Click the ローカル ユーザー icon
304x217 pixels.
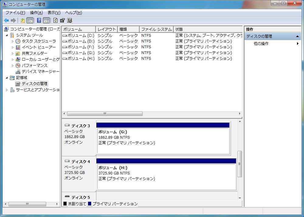tap(18, 59)
